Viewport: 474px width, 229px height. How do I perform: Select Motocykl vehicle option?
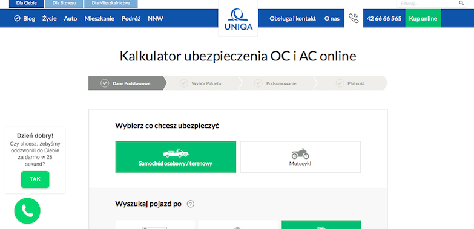click(x=300, y=157)
